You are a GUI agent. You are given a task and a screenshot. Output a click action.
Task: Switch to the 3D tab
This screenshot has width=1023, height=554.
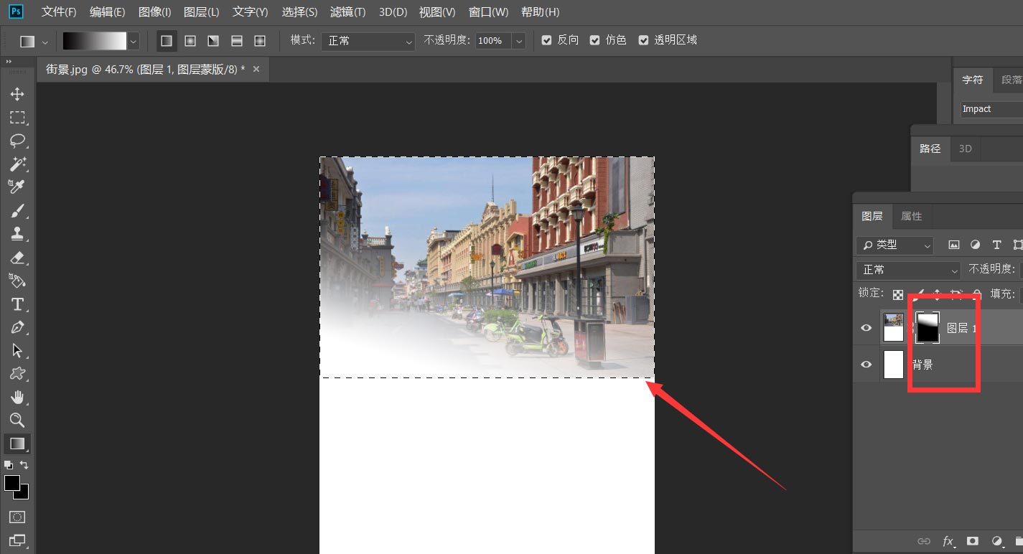[966, 149]
